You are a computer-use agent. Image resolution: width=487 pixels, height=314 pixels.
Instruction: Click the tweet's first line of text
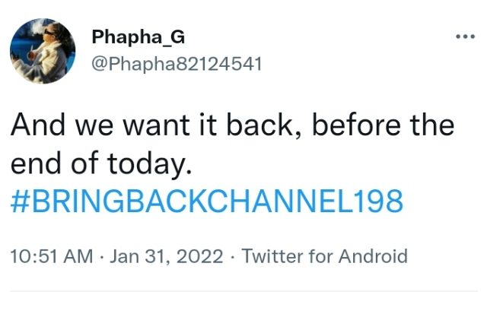pyautogui.click(x=232, y=125)
